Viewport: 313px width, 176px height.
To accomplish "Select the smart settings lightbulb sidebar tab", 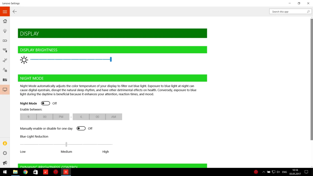I will [5, 31].
